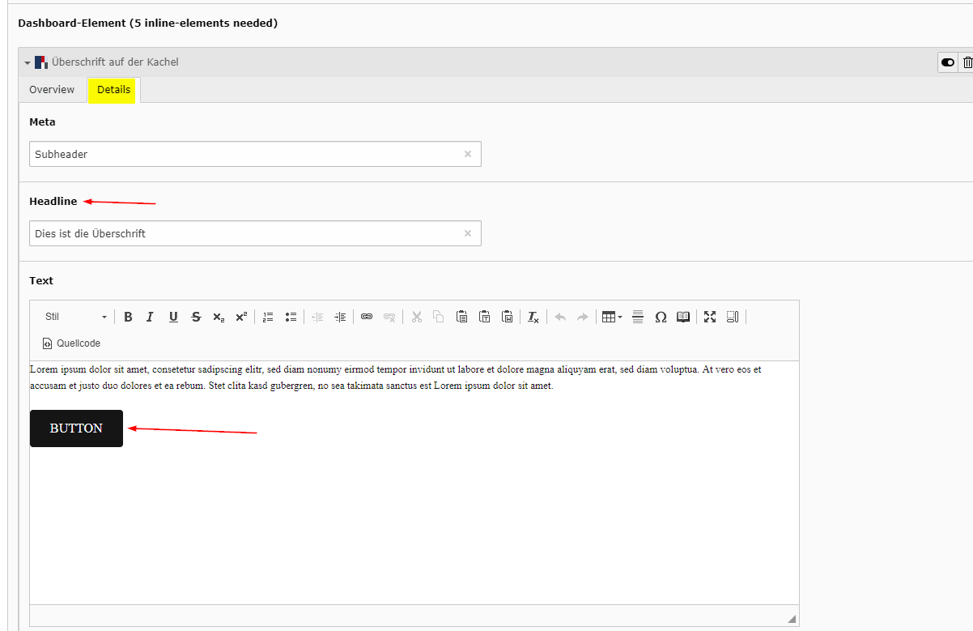The width and height of the screenshot is (973, 631).
Task: Toggle bold formatting in the text editor
Action: pos(128,317)
